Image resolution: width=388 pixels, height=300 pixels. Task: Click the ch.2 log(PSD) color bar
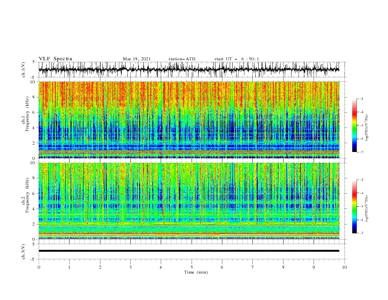(354, 206)
